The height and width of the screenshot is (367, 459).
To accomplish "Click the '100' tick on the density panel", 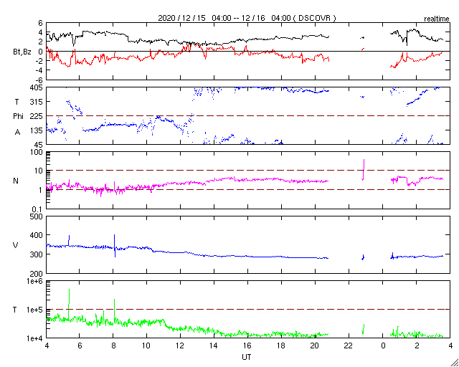I will [37, 152].
